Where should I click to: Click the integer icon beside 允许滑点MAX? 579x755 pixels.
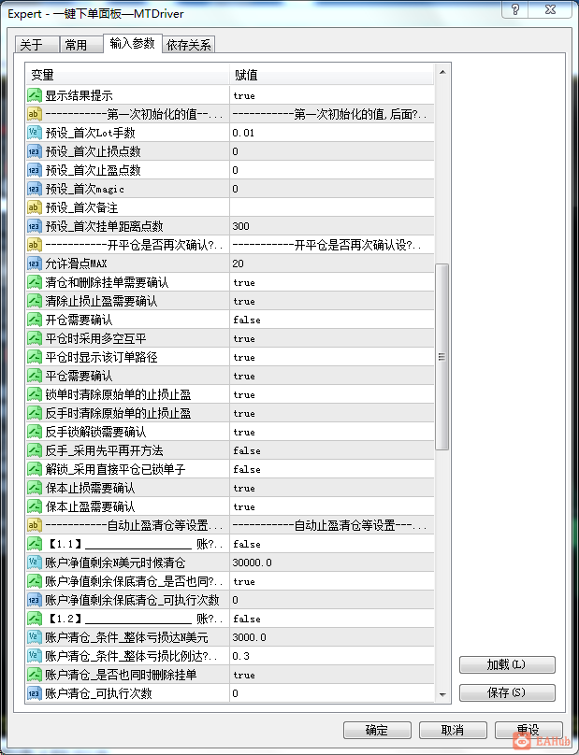tap(35, 264)
